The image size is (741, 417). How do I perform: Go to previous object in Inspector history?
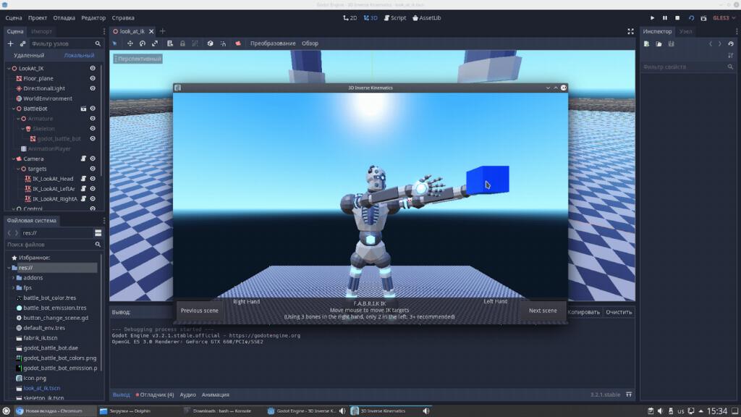click(711, 44)
